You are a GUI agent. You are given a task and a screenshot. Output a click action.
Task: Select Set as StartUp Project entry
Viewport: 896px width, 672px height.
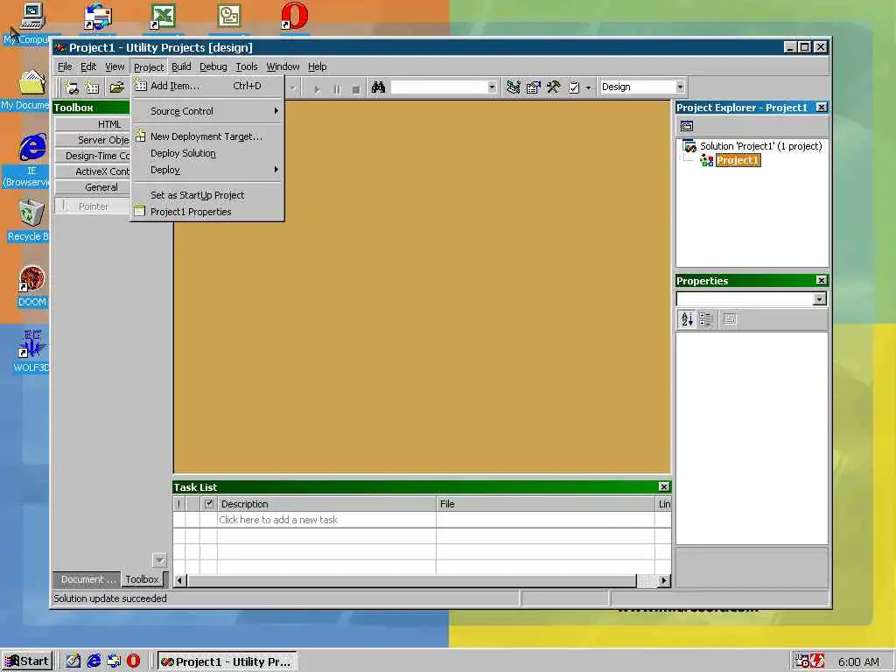(x=207, y=195)
